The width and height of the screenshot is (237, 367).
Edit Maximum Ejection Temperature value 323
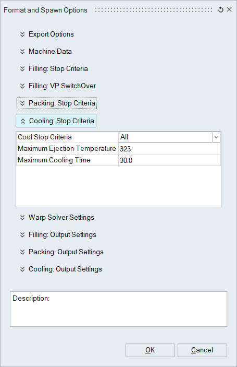coord(169,149)
